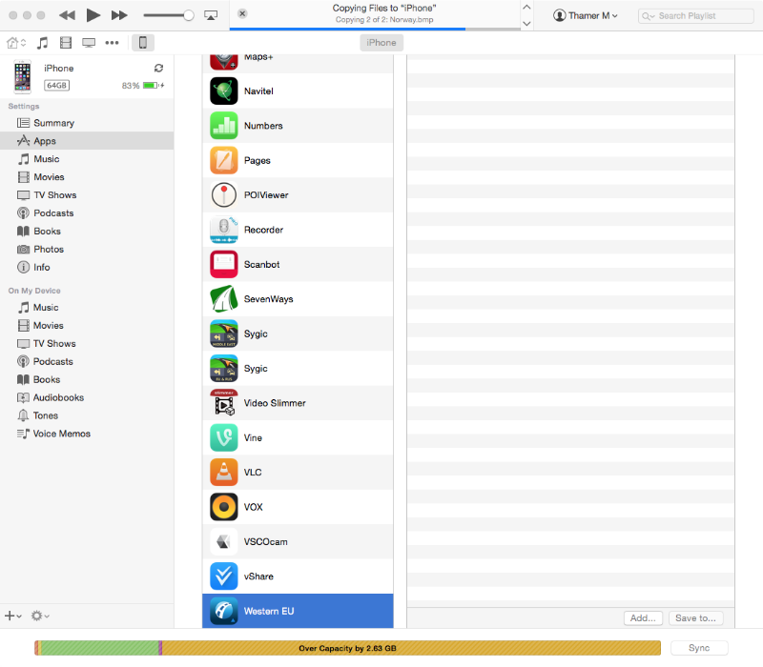Open Podcasts under On My Device
This screenshot has height=667, width=763.
pyautogui.click(x=87, y=361)
